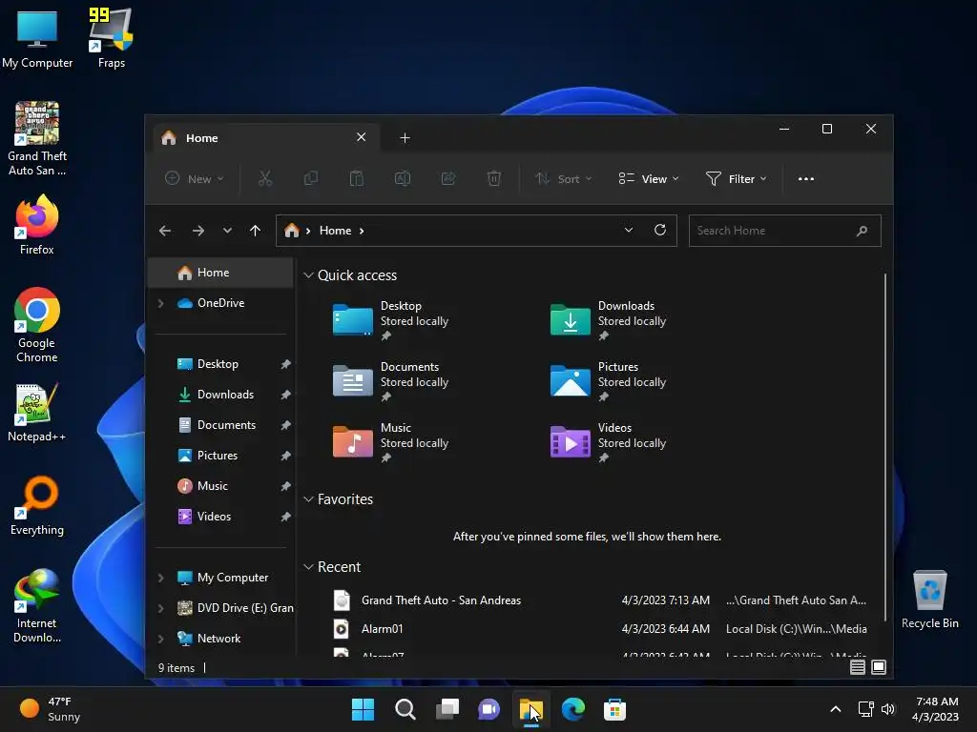Image resolution: width=977 pixels, height=732 pixels.
Task: Go back with the left arrow
Action: click(x=165, y=231)
